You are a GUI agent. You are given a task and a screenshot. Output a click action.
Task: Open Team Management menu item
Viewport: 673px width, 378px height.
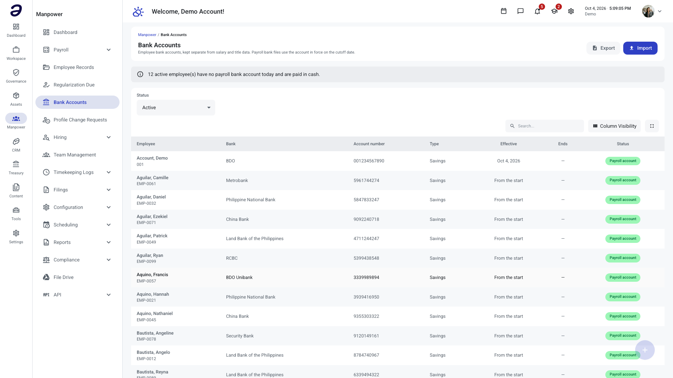(x=77, y=155)
